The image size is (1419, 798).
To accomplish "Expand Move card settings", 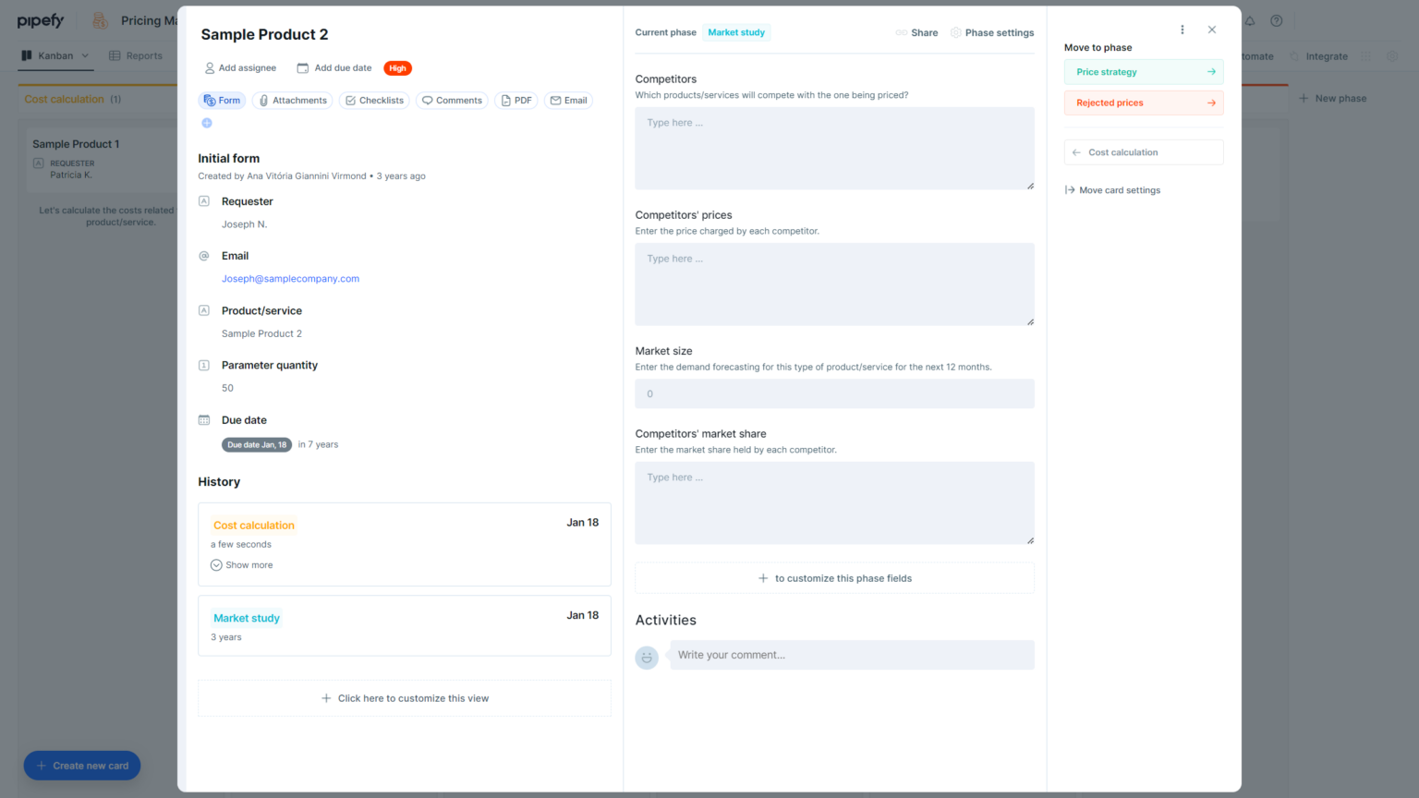I will click(1112, 189).
